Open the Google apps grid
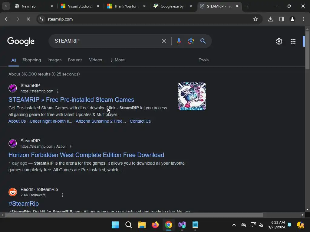The width and height of the screenshot is (310, 232). click(x=293, y=41)
